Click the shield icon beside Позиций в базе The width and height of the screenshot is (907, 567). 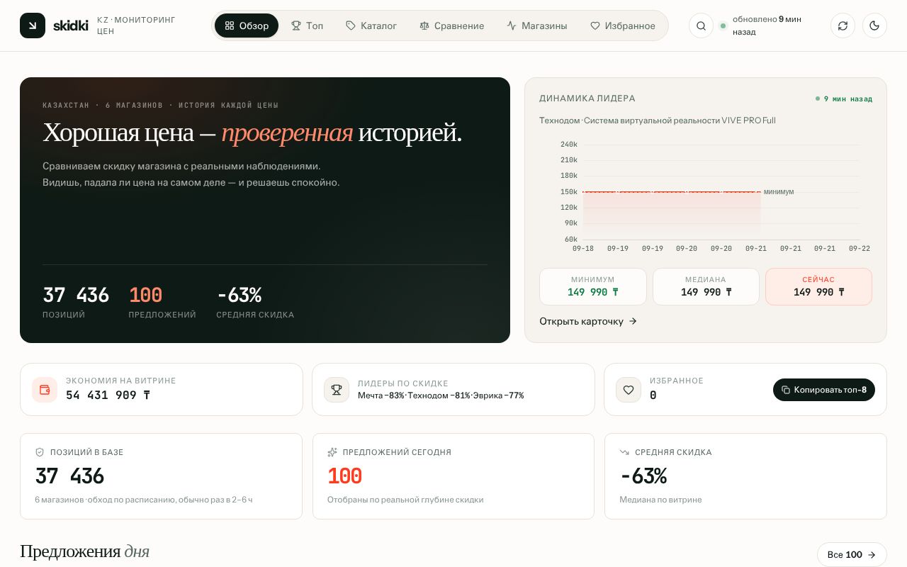tap(40, 452)
